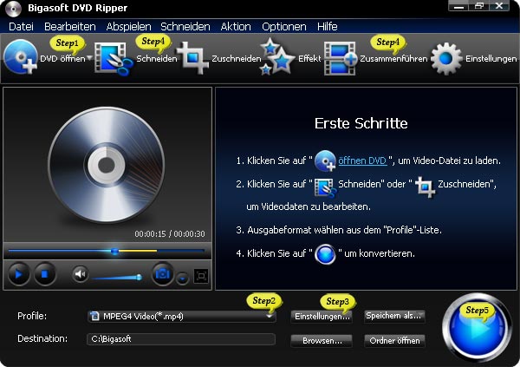Open the Effekt stars icon
The image size is (520, 367).
pos(277,56)
